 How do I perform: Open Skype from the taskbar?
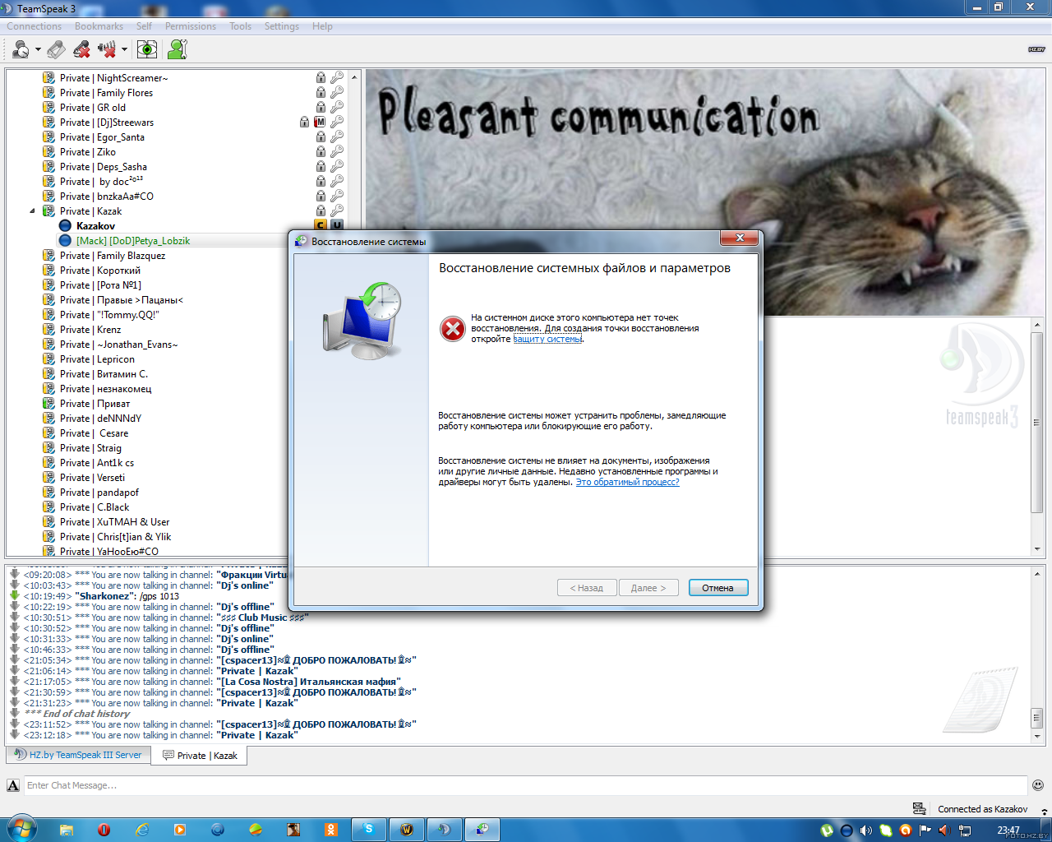(368, 830)
